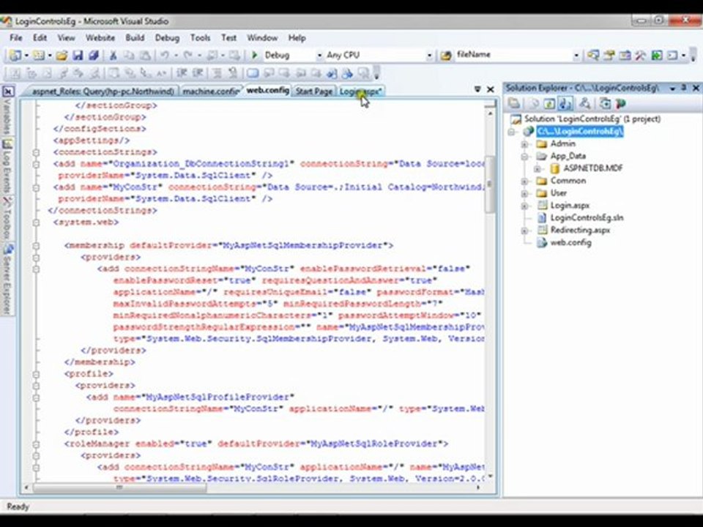
Task: Click the Find in Files icon
Action: [446, 55]
